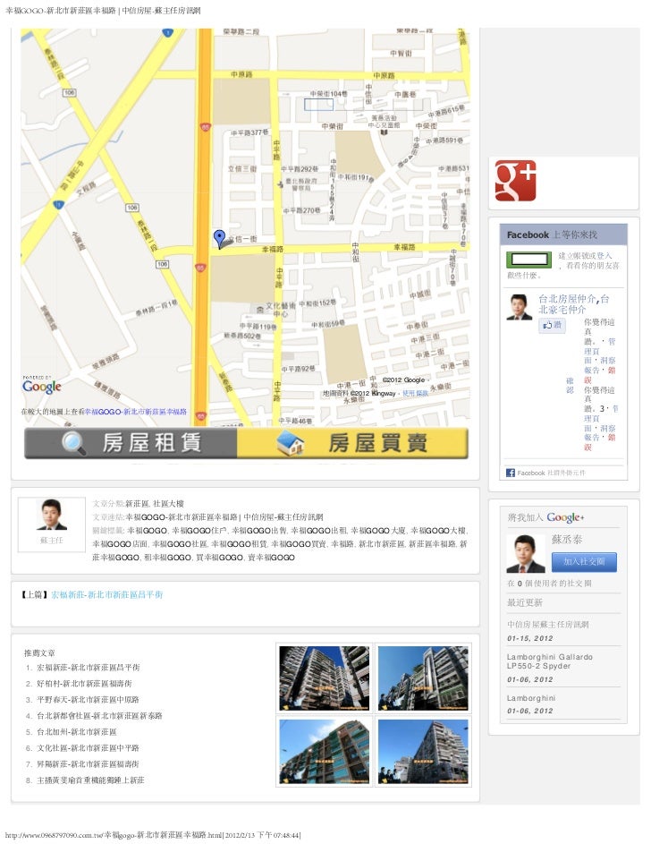Screen dimensions: 651x844
Task: Click the 加入社交圈 button
Action: pos(584,561)
